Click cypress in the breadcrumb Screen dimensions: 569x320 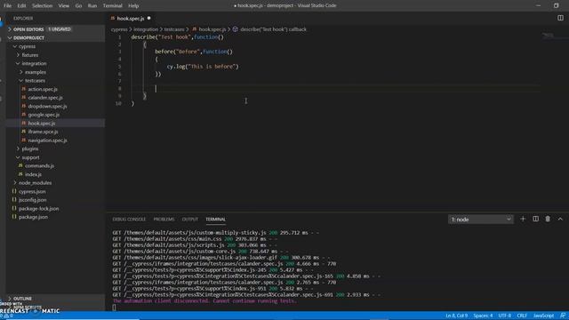119,29
